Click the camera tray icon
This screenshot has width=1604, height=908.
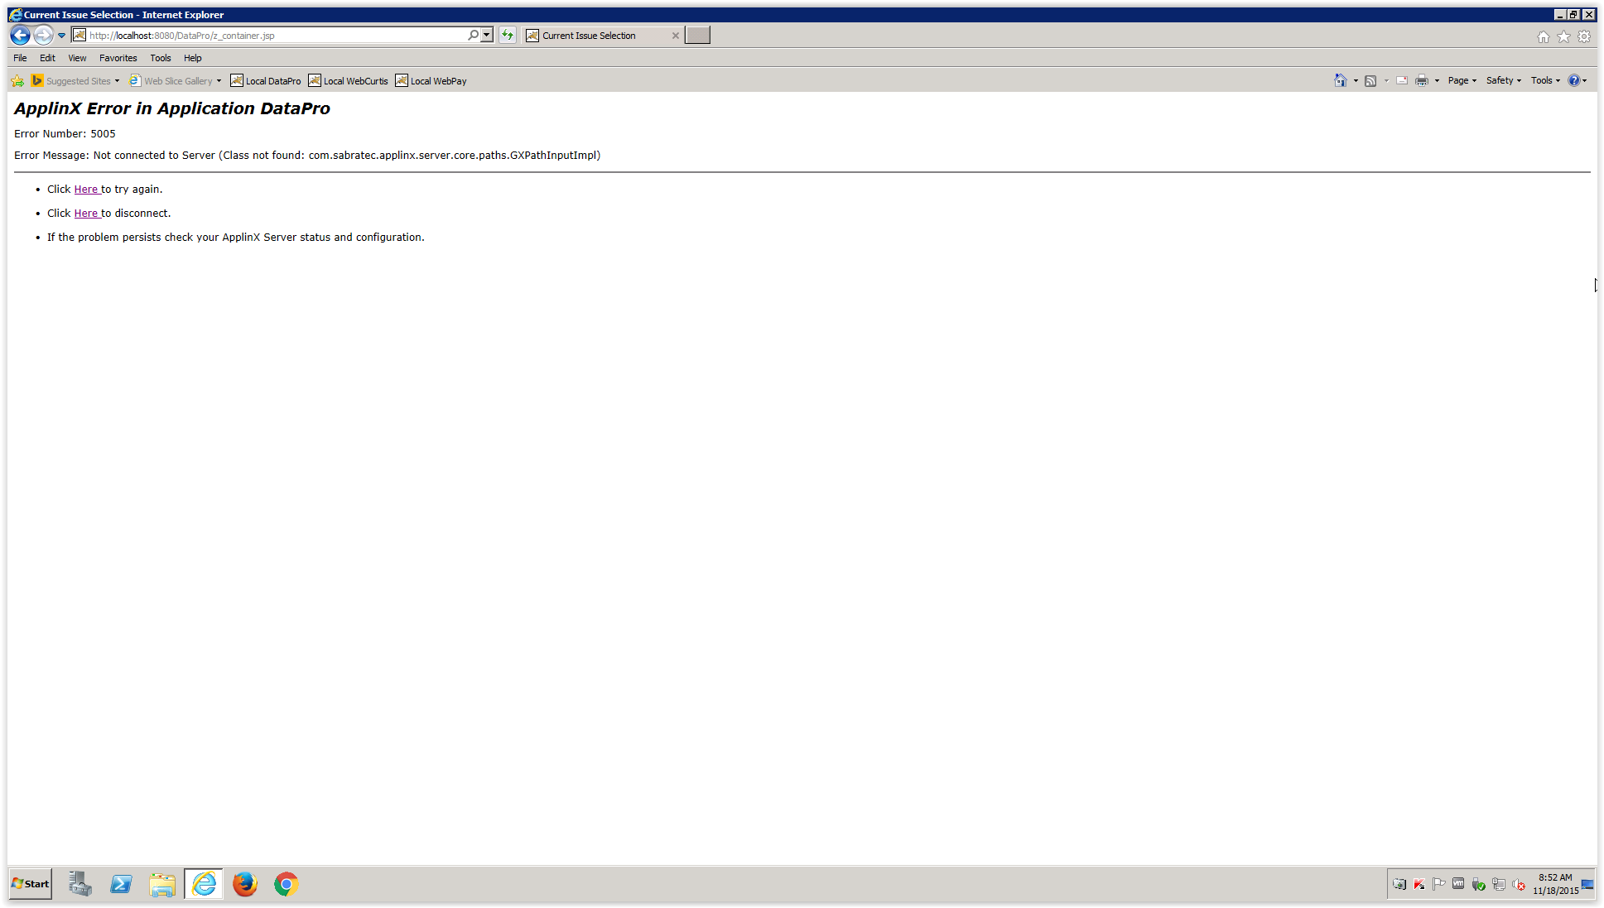click(x=1399, y=884)
